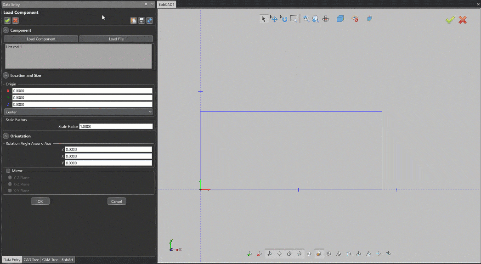Collapse the Location and Size section

click(x=6, y=75)
